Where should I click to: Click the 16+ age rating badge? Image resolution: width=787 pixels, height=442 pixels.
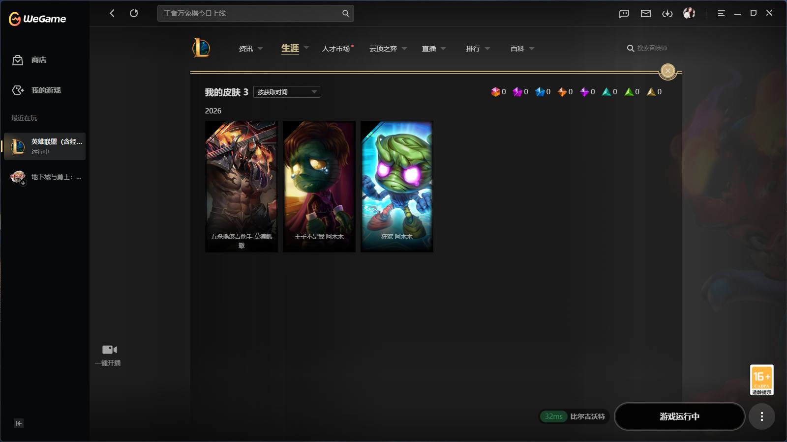click(x=761, y=380)
